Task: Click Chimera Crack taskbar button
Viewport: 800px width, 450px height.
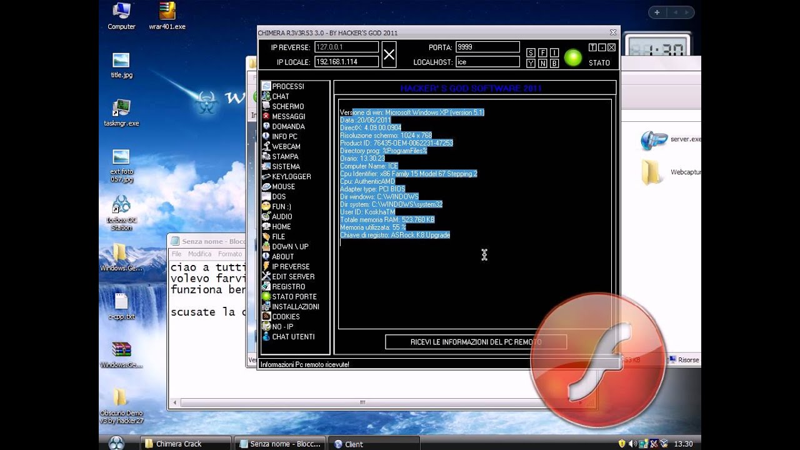Action: [x=184, y=444]
